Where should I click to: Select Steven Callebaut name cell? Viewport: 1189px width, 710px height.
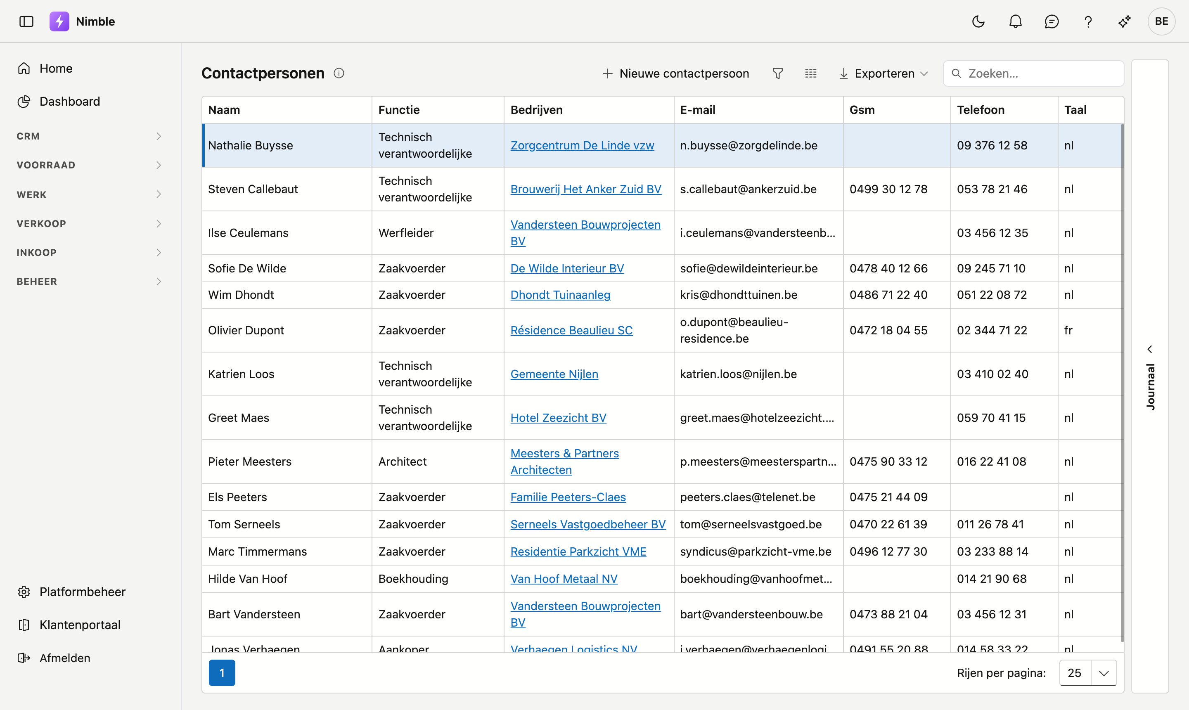click(x=287, y=189)
